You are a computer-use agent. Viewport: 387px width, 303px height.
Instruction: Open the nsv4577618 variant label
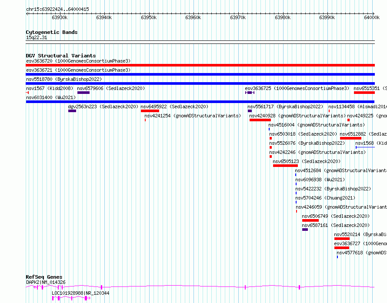point(362,253)
